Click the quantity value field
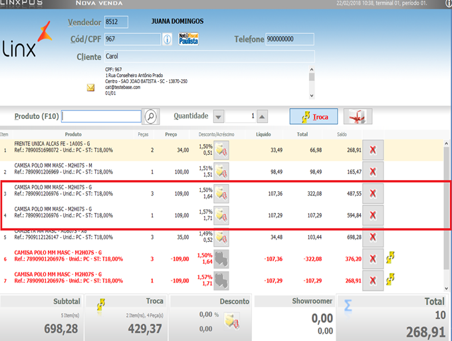452x341 pixels. click(241, 116)
